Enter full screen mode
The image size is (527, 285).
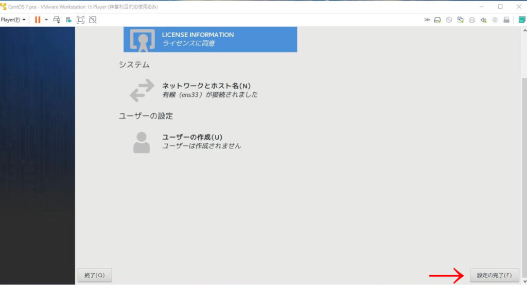[x=80, y=20]
